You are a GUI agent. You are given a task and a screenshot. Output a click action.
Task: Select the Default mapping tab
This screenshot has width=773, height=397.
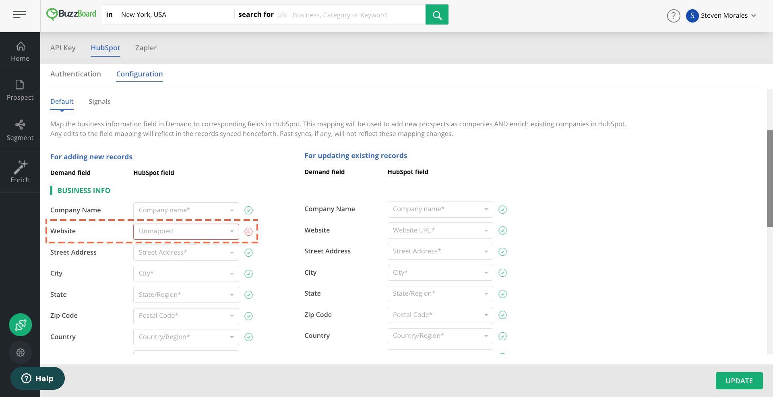click(62, 102)
